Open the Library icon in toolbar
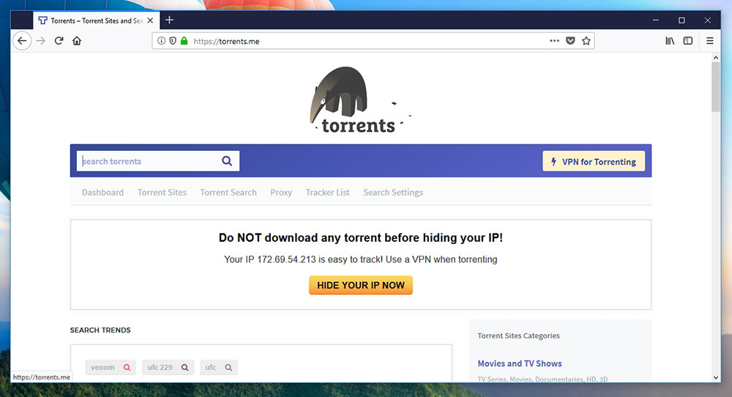The width and height of the screenshot is (732, 397). click(670, 40)
